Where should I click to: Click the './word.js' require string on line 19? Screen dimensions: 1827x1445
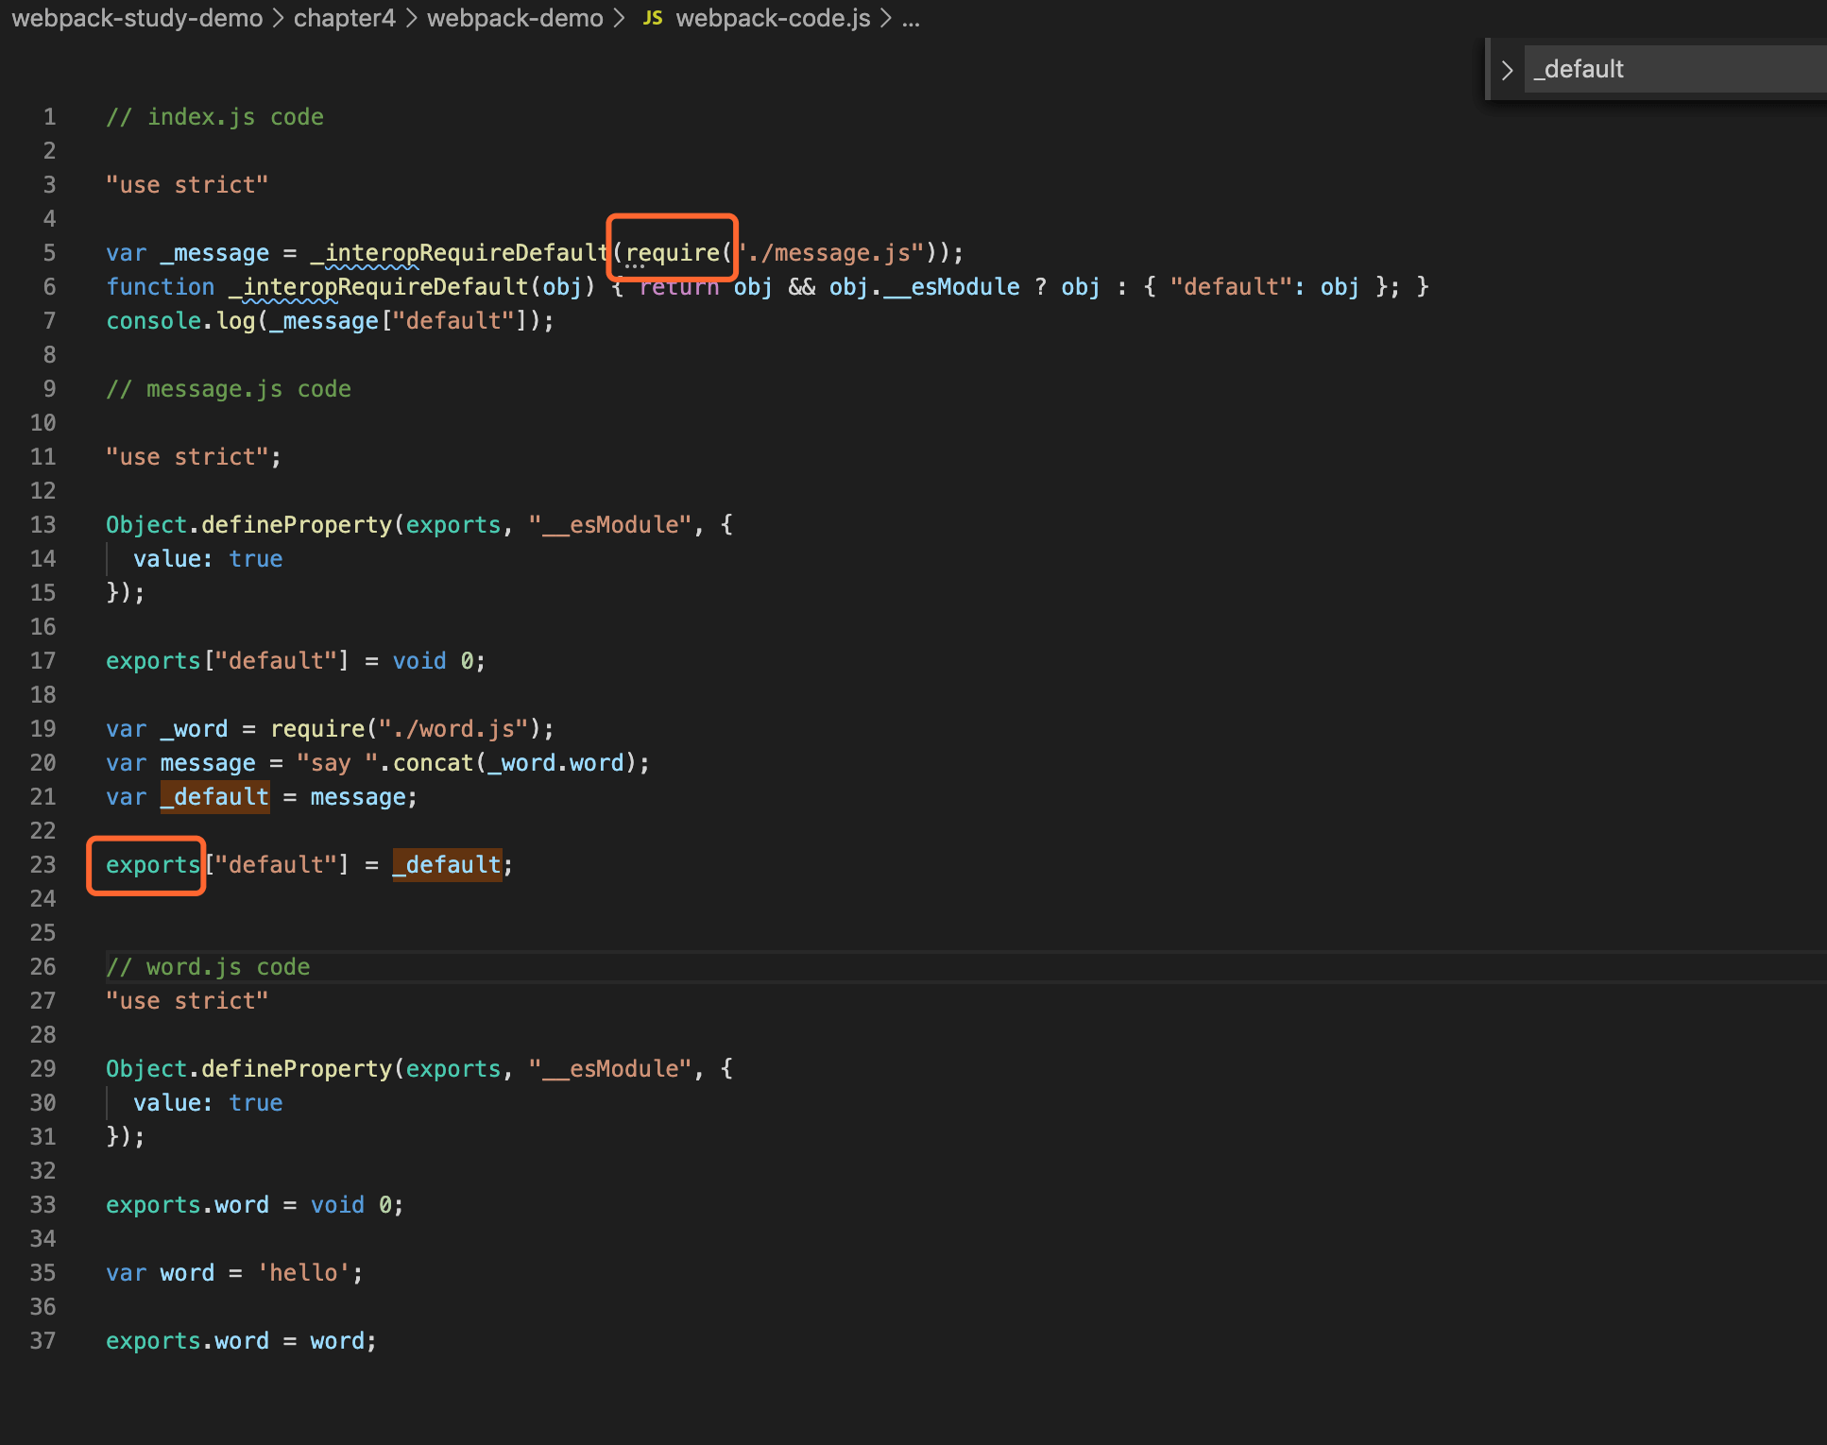(x=453, y=729)
